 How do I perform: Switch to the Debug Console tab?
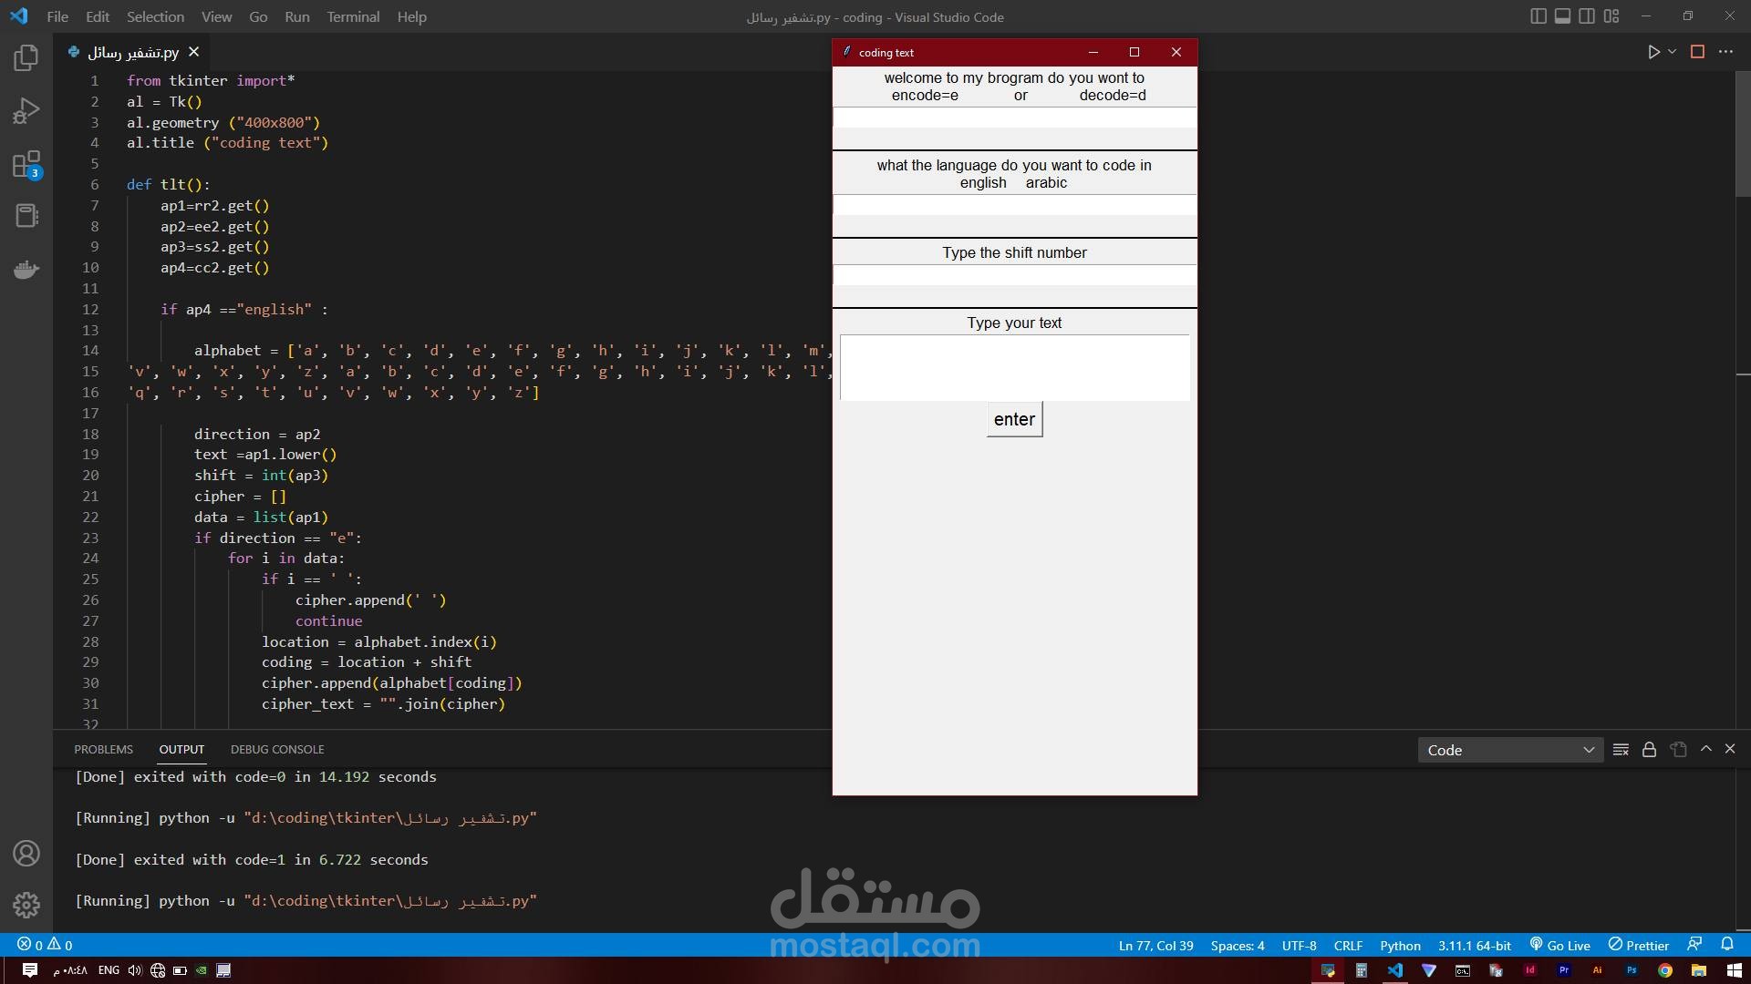point(277,749)
